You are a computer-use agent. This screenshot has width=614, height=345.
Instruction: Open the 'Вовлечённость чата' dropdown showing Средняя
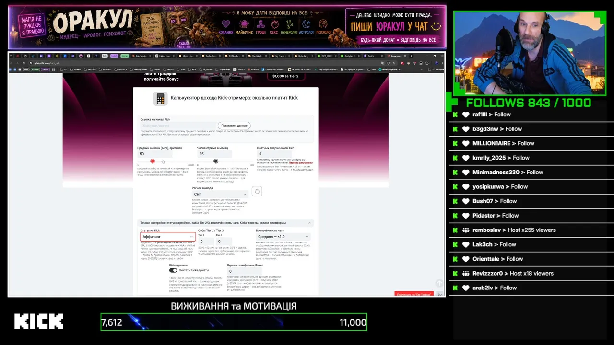pos(283,237)
